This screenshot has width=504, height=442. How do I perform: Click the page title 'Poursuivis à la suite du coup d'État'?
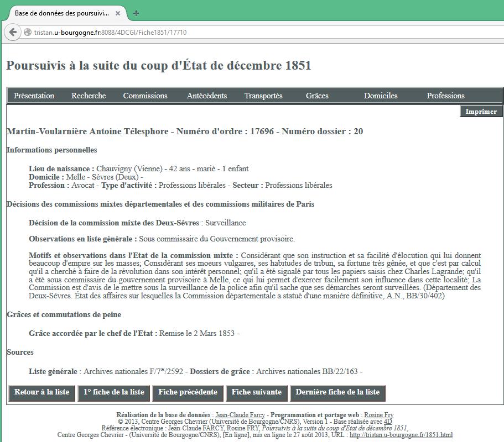pos(159,66)
